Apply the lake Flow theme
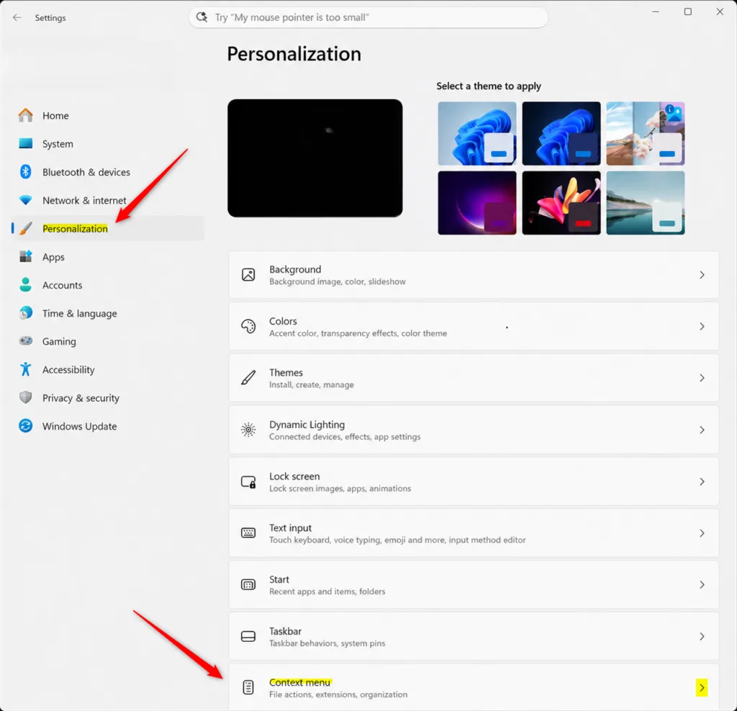This screenshot has height=711, width=737. pos(646,202)
